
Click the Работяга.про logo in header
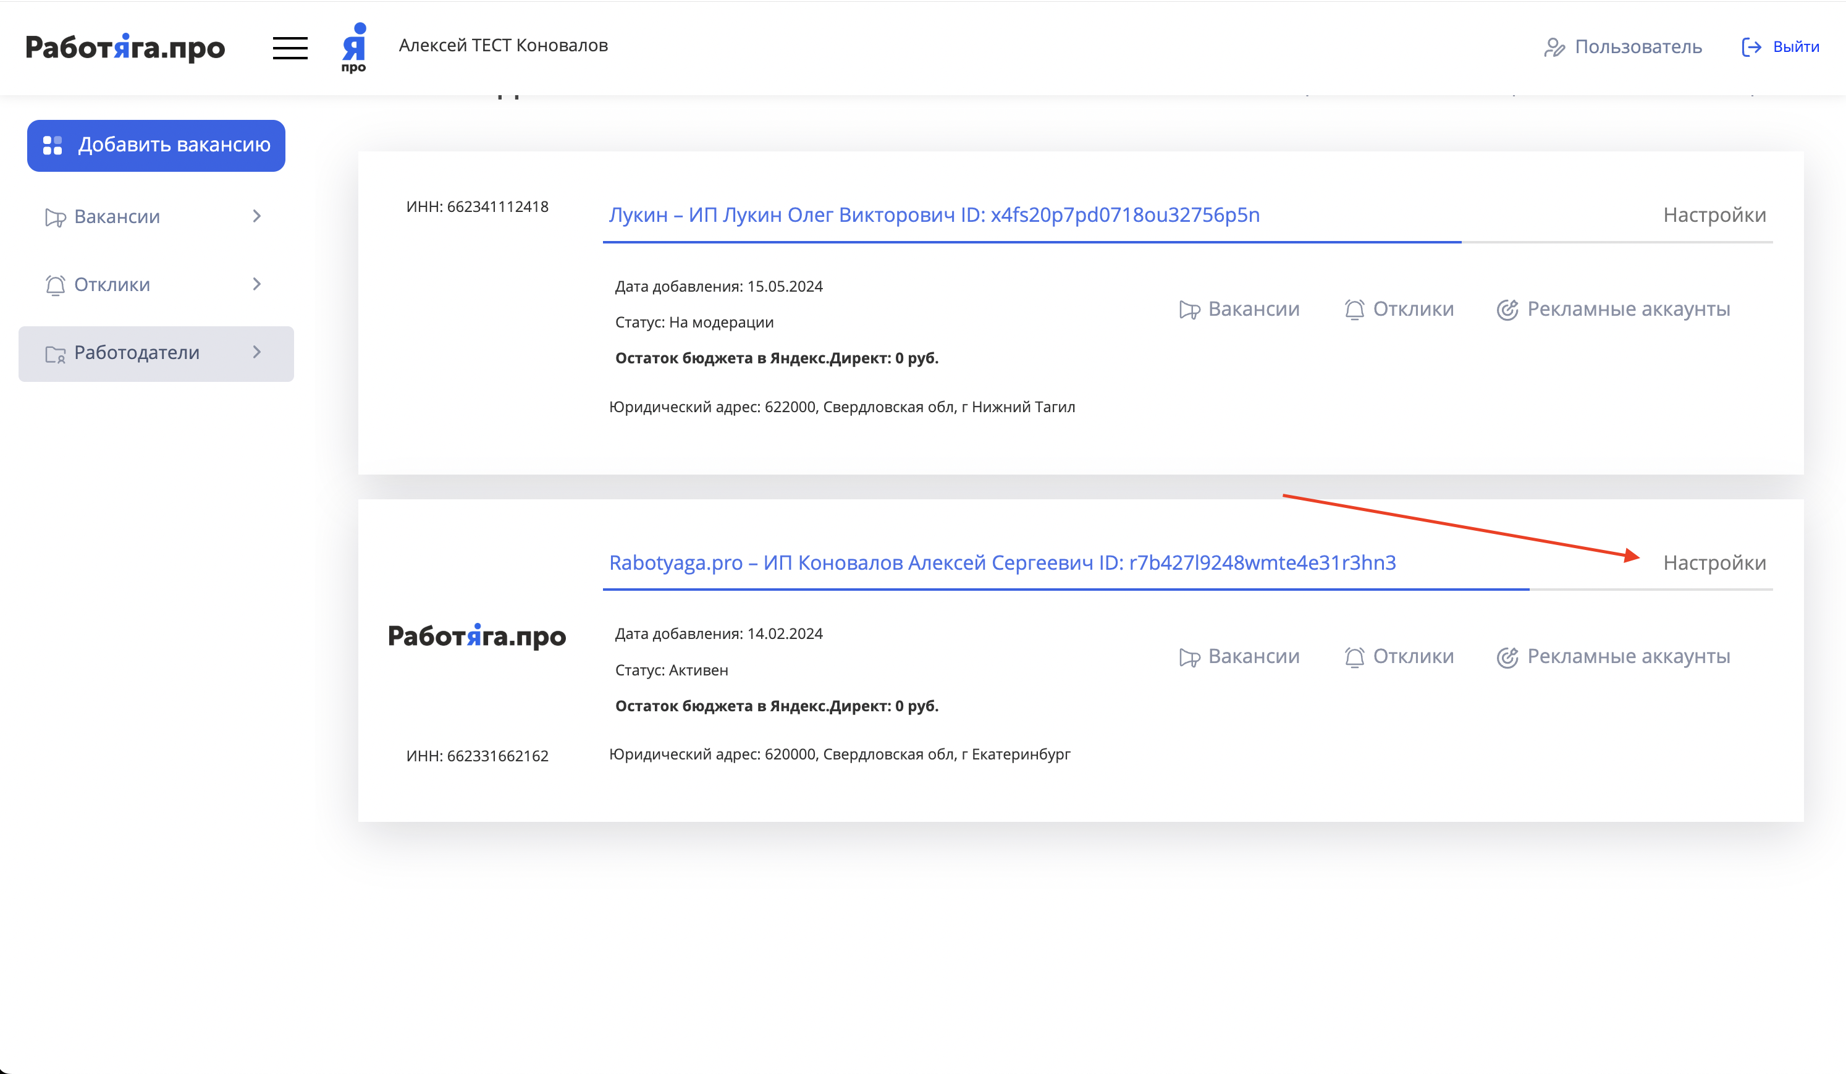pyautogui.click(x=125, y=48)
